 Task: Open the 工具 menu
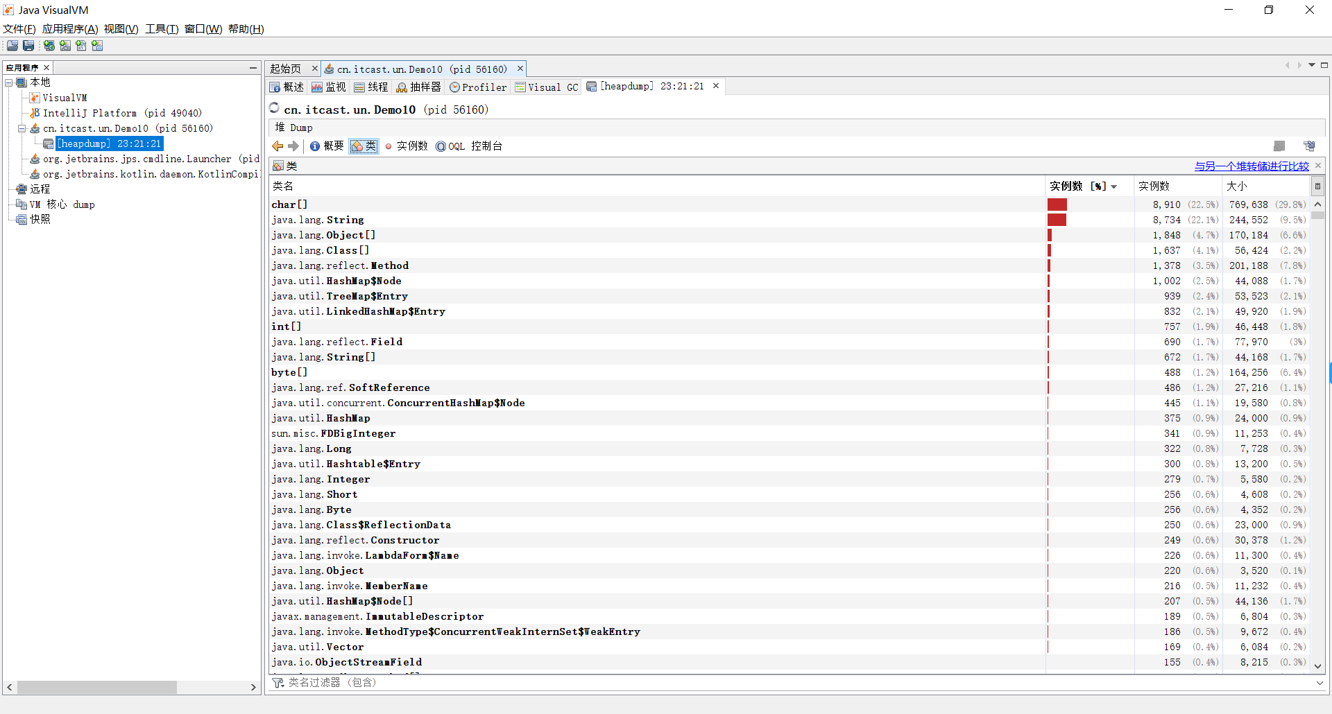pyautogui.click(x=162, y=29)
